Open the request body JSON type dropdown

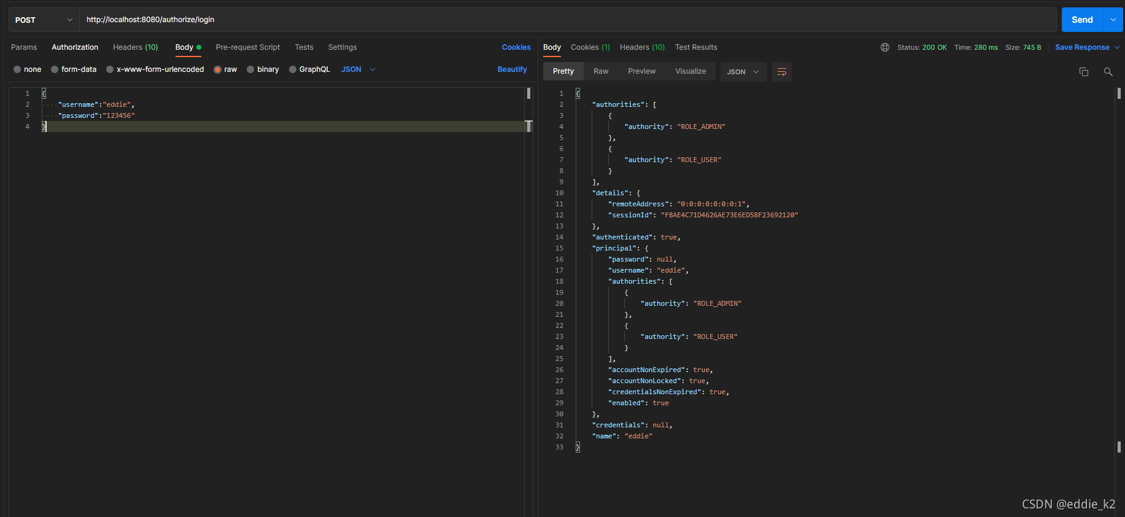358,69
